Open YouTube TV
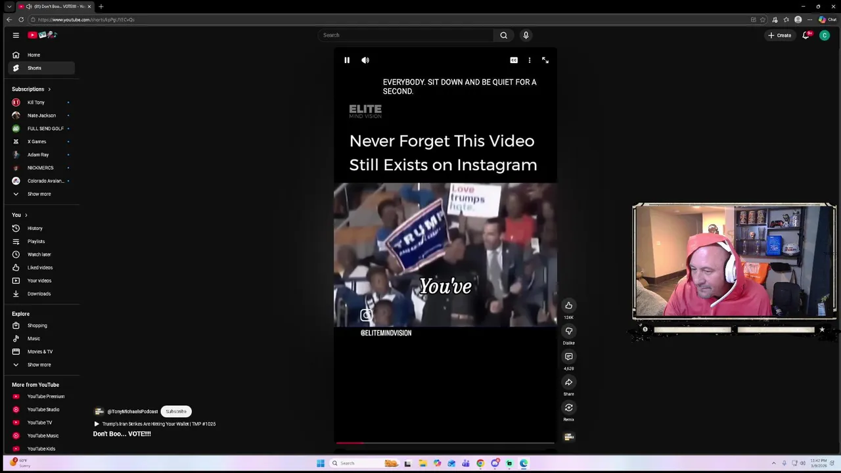 pyautogui.click(x=42, y=423)
